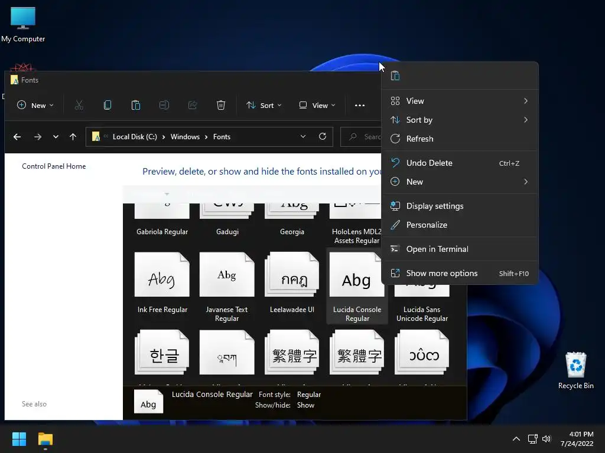Open the View dropdown in toolbar
This screenshot has height=453, width=605.
pos(317,105)
